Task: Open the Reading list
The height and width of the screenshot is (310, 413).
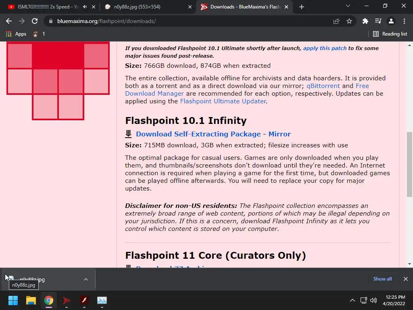Action: pyautogui.click(x=390, y=34)
